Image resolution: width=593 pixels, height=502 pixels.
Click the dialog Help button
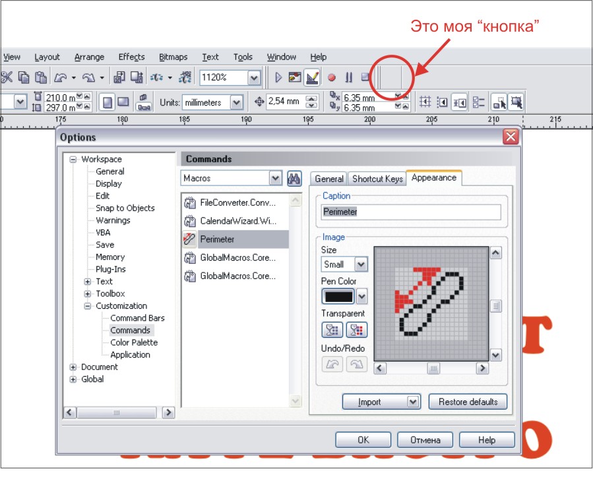click(487, 440)
